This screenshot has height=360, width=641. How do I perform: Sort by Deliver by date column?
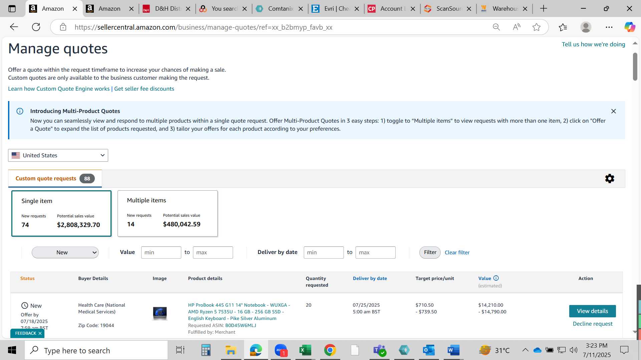[370, 278]
